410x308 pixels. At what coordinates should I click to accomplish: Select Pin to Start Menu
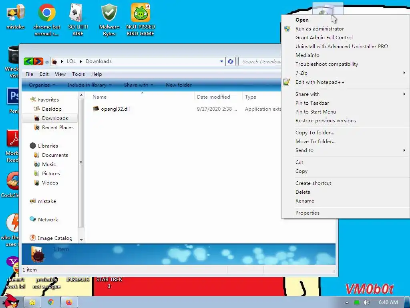(x=346, y=112)
